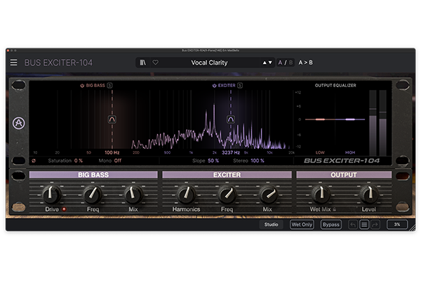Click the Arturia logo on the rack
Viewport: 421px width, 281px height.
[x=18, y=124]
